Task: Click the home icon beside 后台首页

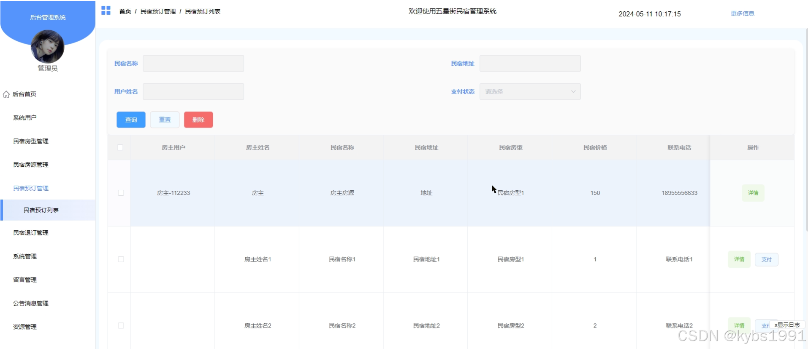Action: [6, 94]
